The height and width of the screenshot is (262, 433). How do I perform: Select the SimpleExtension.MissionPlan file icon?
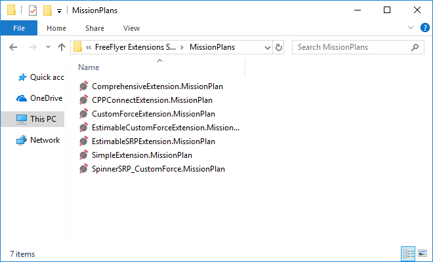(84, 155)
